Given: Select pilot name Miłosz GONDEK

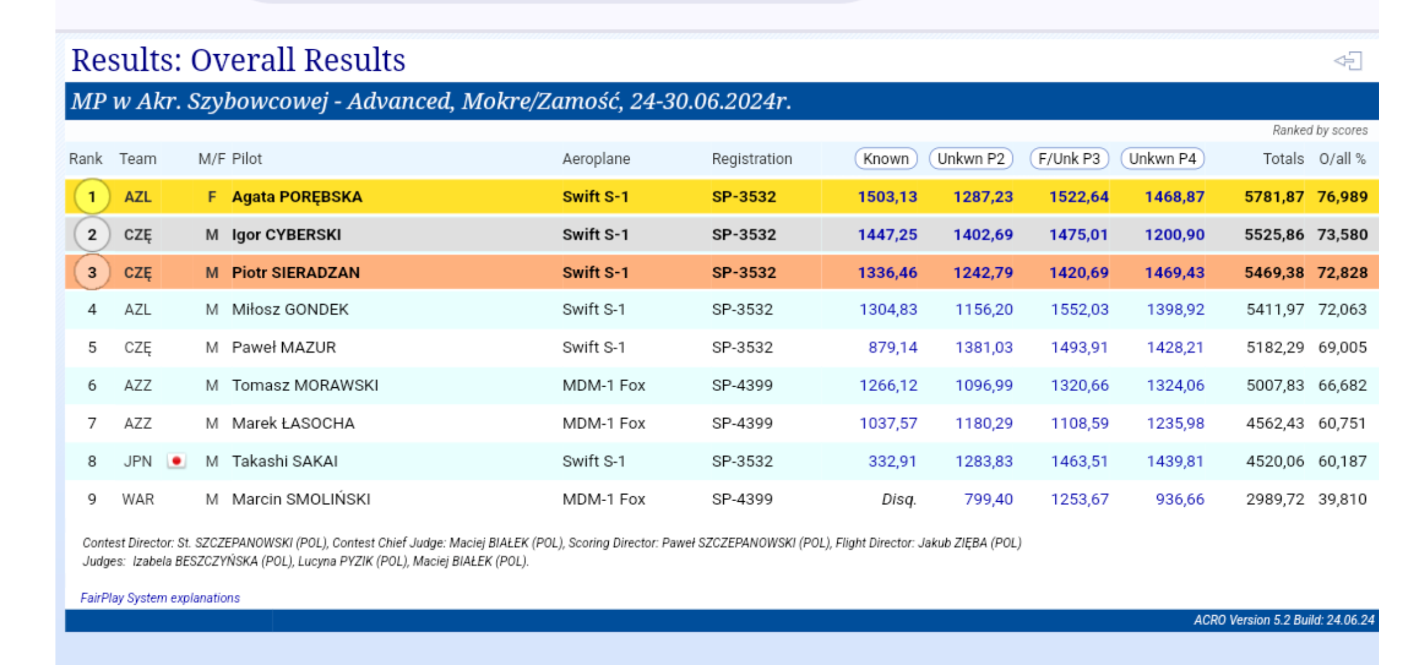Looking at the screenshot, I should tap(290, 310).
